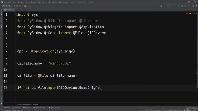Open the Run menu
Screen dimensions: 198x111
(40, 2)
